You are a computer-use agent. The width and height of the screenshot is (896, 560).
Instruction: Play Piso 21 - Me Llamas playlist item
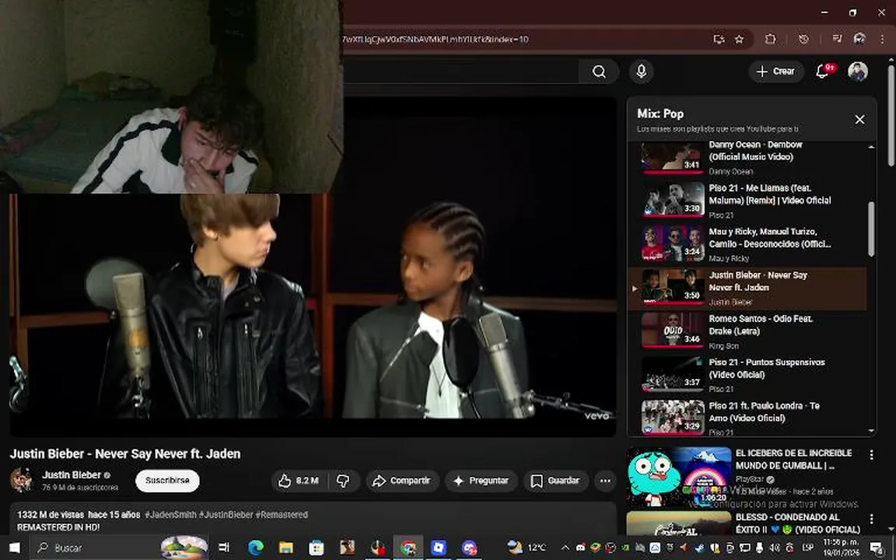(x=747, y=201)
